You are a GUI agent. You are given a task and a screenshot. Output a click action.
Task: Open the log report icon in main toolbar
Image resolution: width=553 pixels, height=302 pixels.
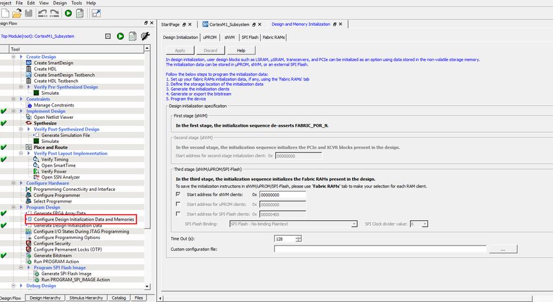coord(80,14)
